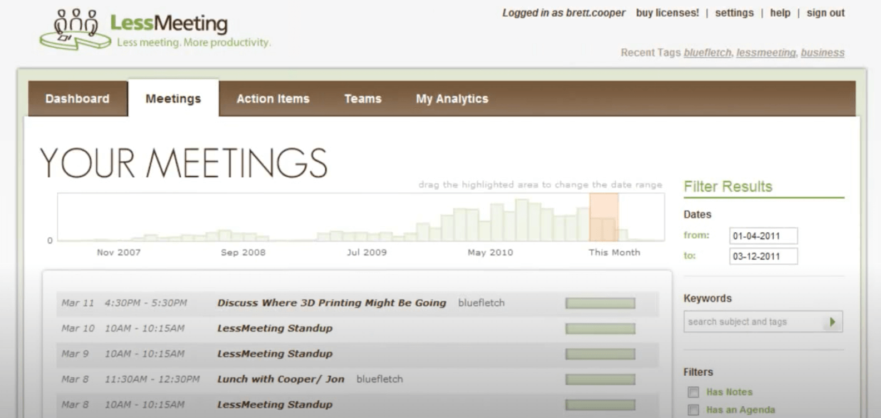Open the Mar 8 LessMeeting Standup
Viewport: 881px width, 418px height.
click(275, 405)
